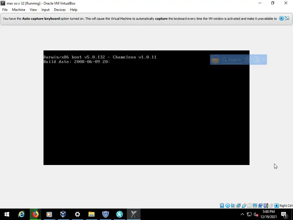Image resolution: width=293 pixels, height=220 pixels.
Task: Launch Internet Explorer from taskbar
Action: (x=21, y=214)
